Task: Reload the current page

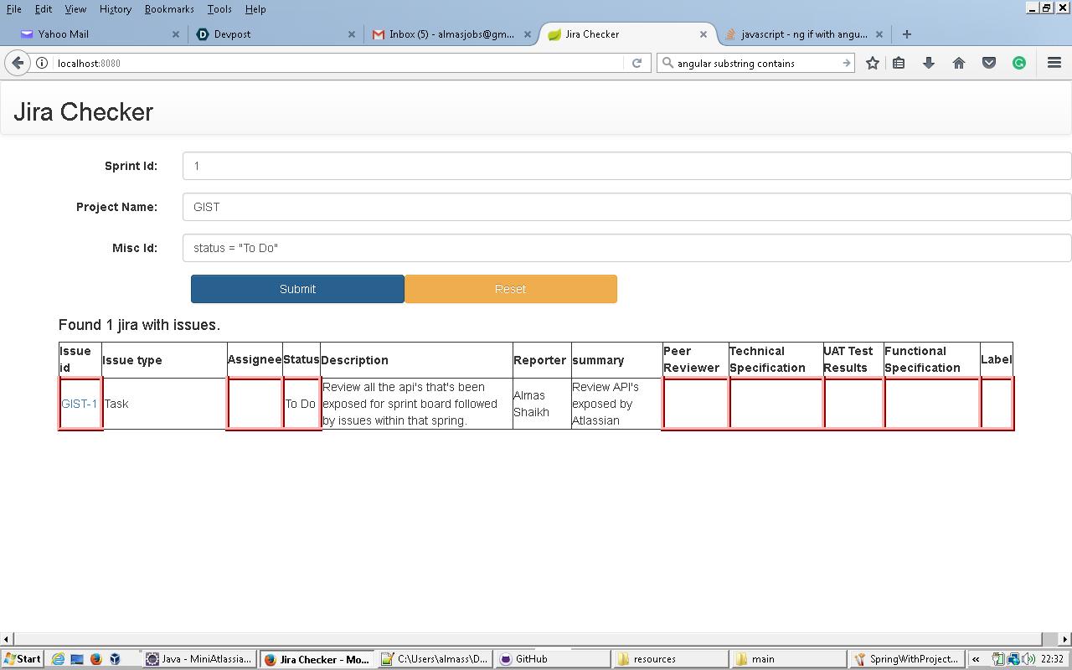Action: pos(636,63)
